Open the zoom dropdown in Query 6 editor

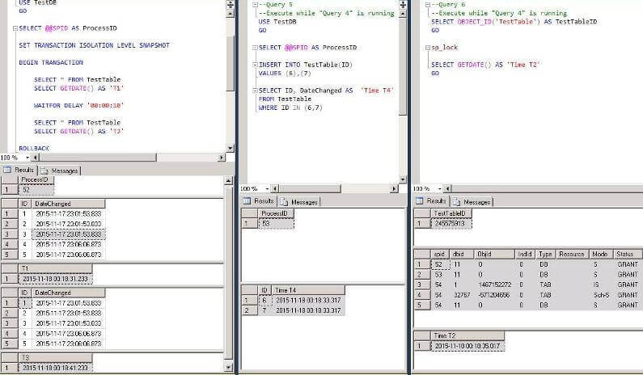440,188
